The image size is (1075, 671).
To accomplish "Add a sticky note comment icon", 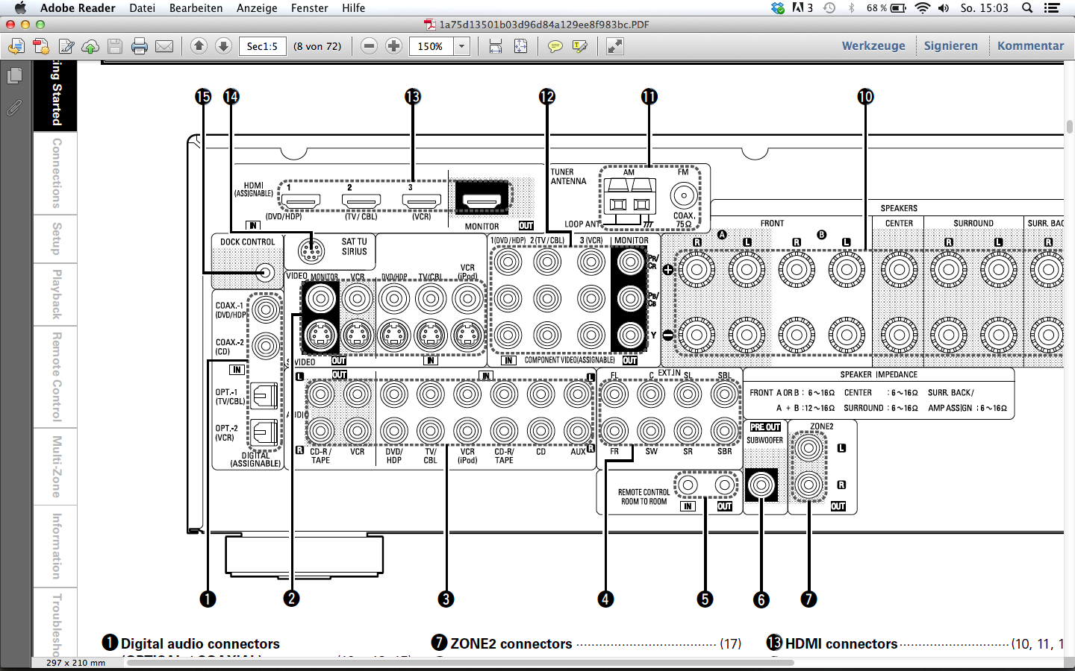I will (x=555, y=46).
